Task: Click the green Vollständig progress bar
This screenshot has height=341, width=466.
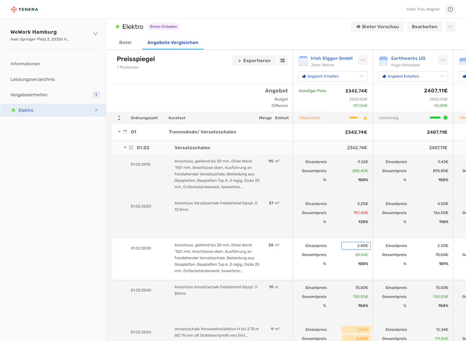Action: [x=435, y=118]
